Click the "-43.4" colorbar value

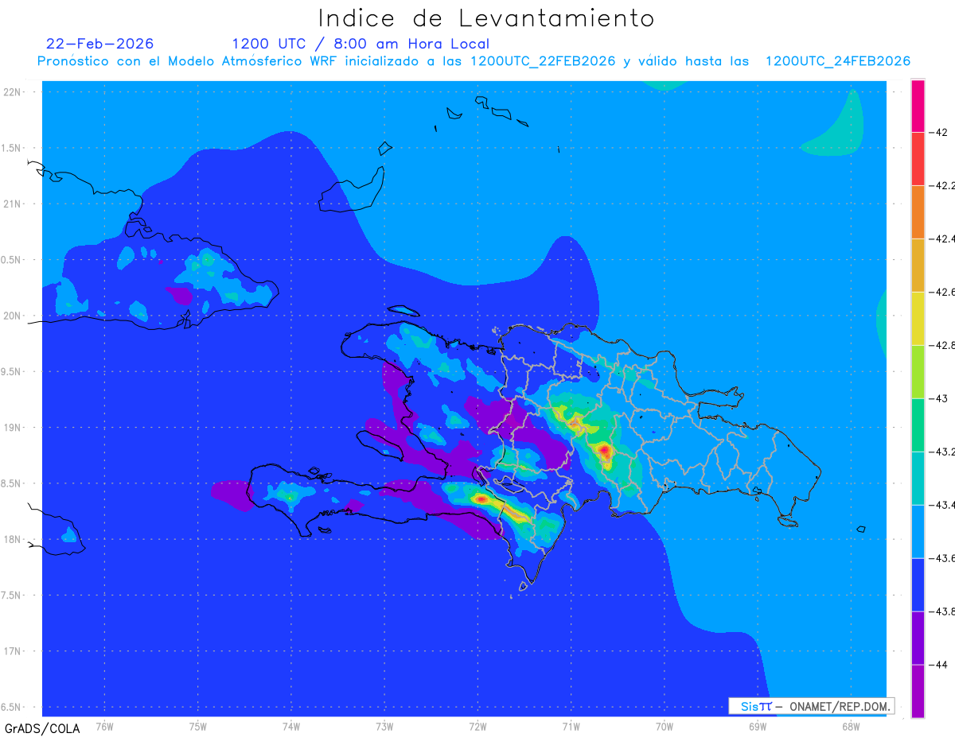(x=944, y=505)
